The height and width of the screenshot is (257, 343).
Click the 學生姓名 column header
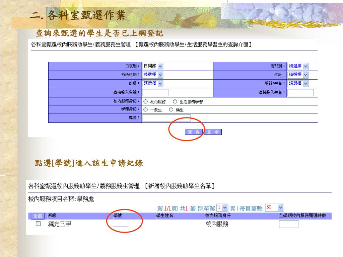[x=165, y=216]
